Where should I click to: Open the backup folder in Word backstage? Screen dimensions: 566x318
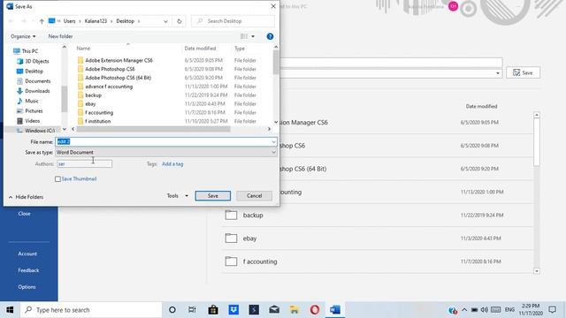(x=377, y=216)
